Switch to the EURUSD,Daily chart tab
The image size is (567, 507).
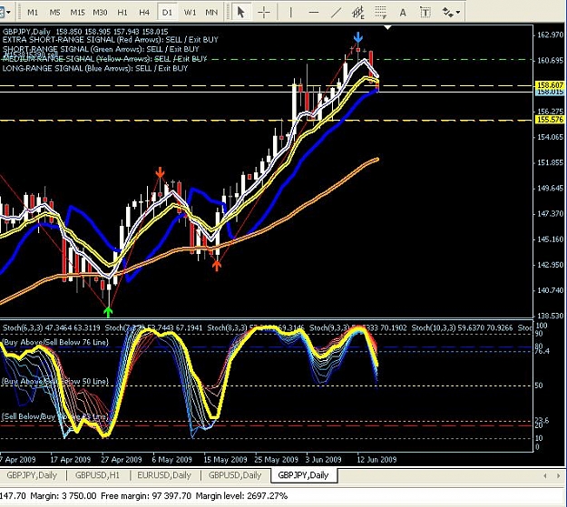164,475
